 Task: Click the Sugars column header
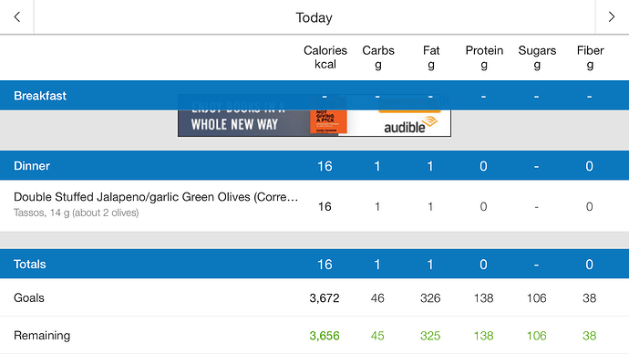click(x=537, y=57)
